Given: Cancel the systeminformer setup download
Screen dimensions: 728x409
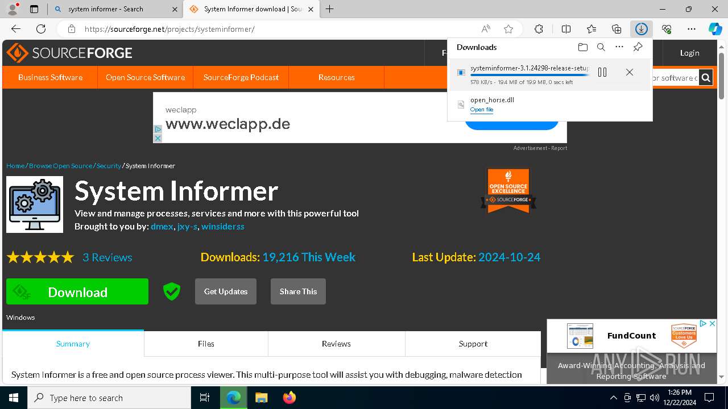Looking at the screenshot, I should [630, 72].
